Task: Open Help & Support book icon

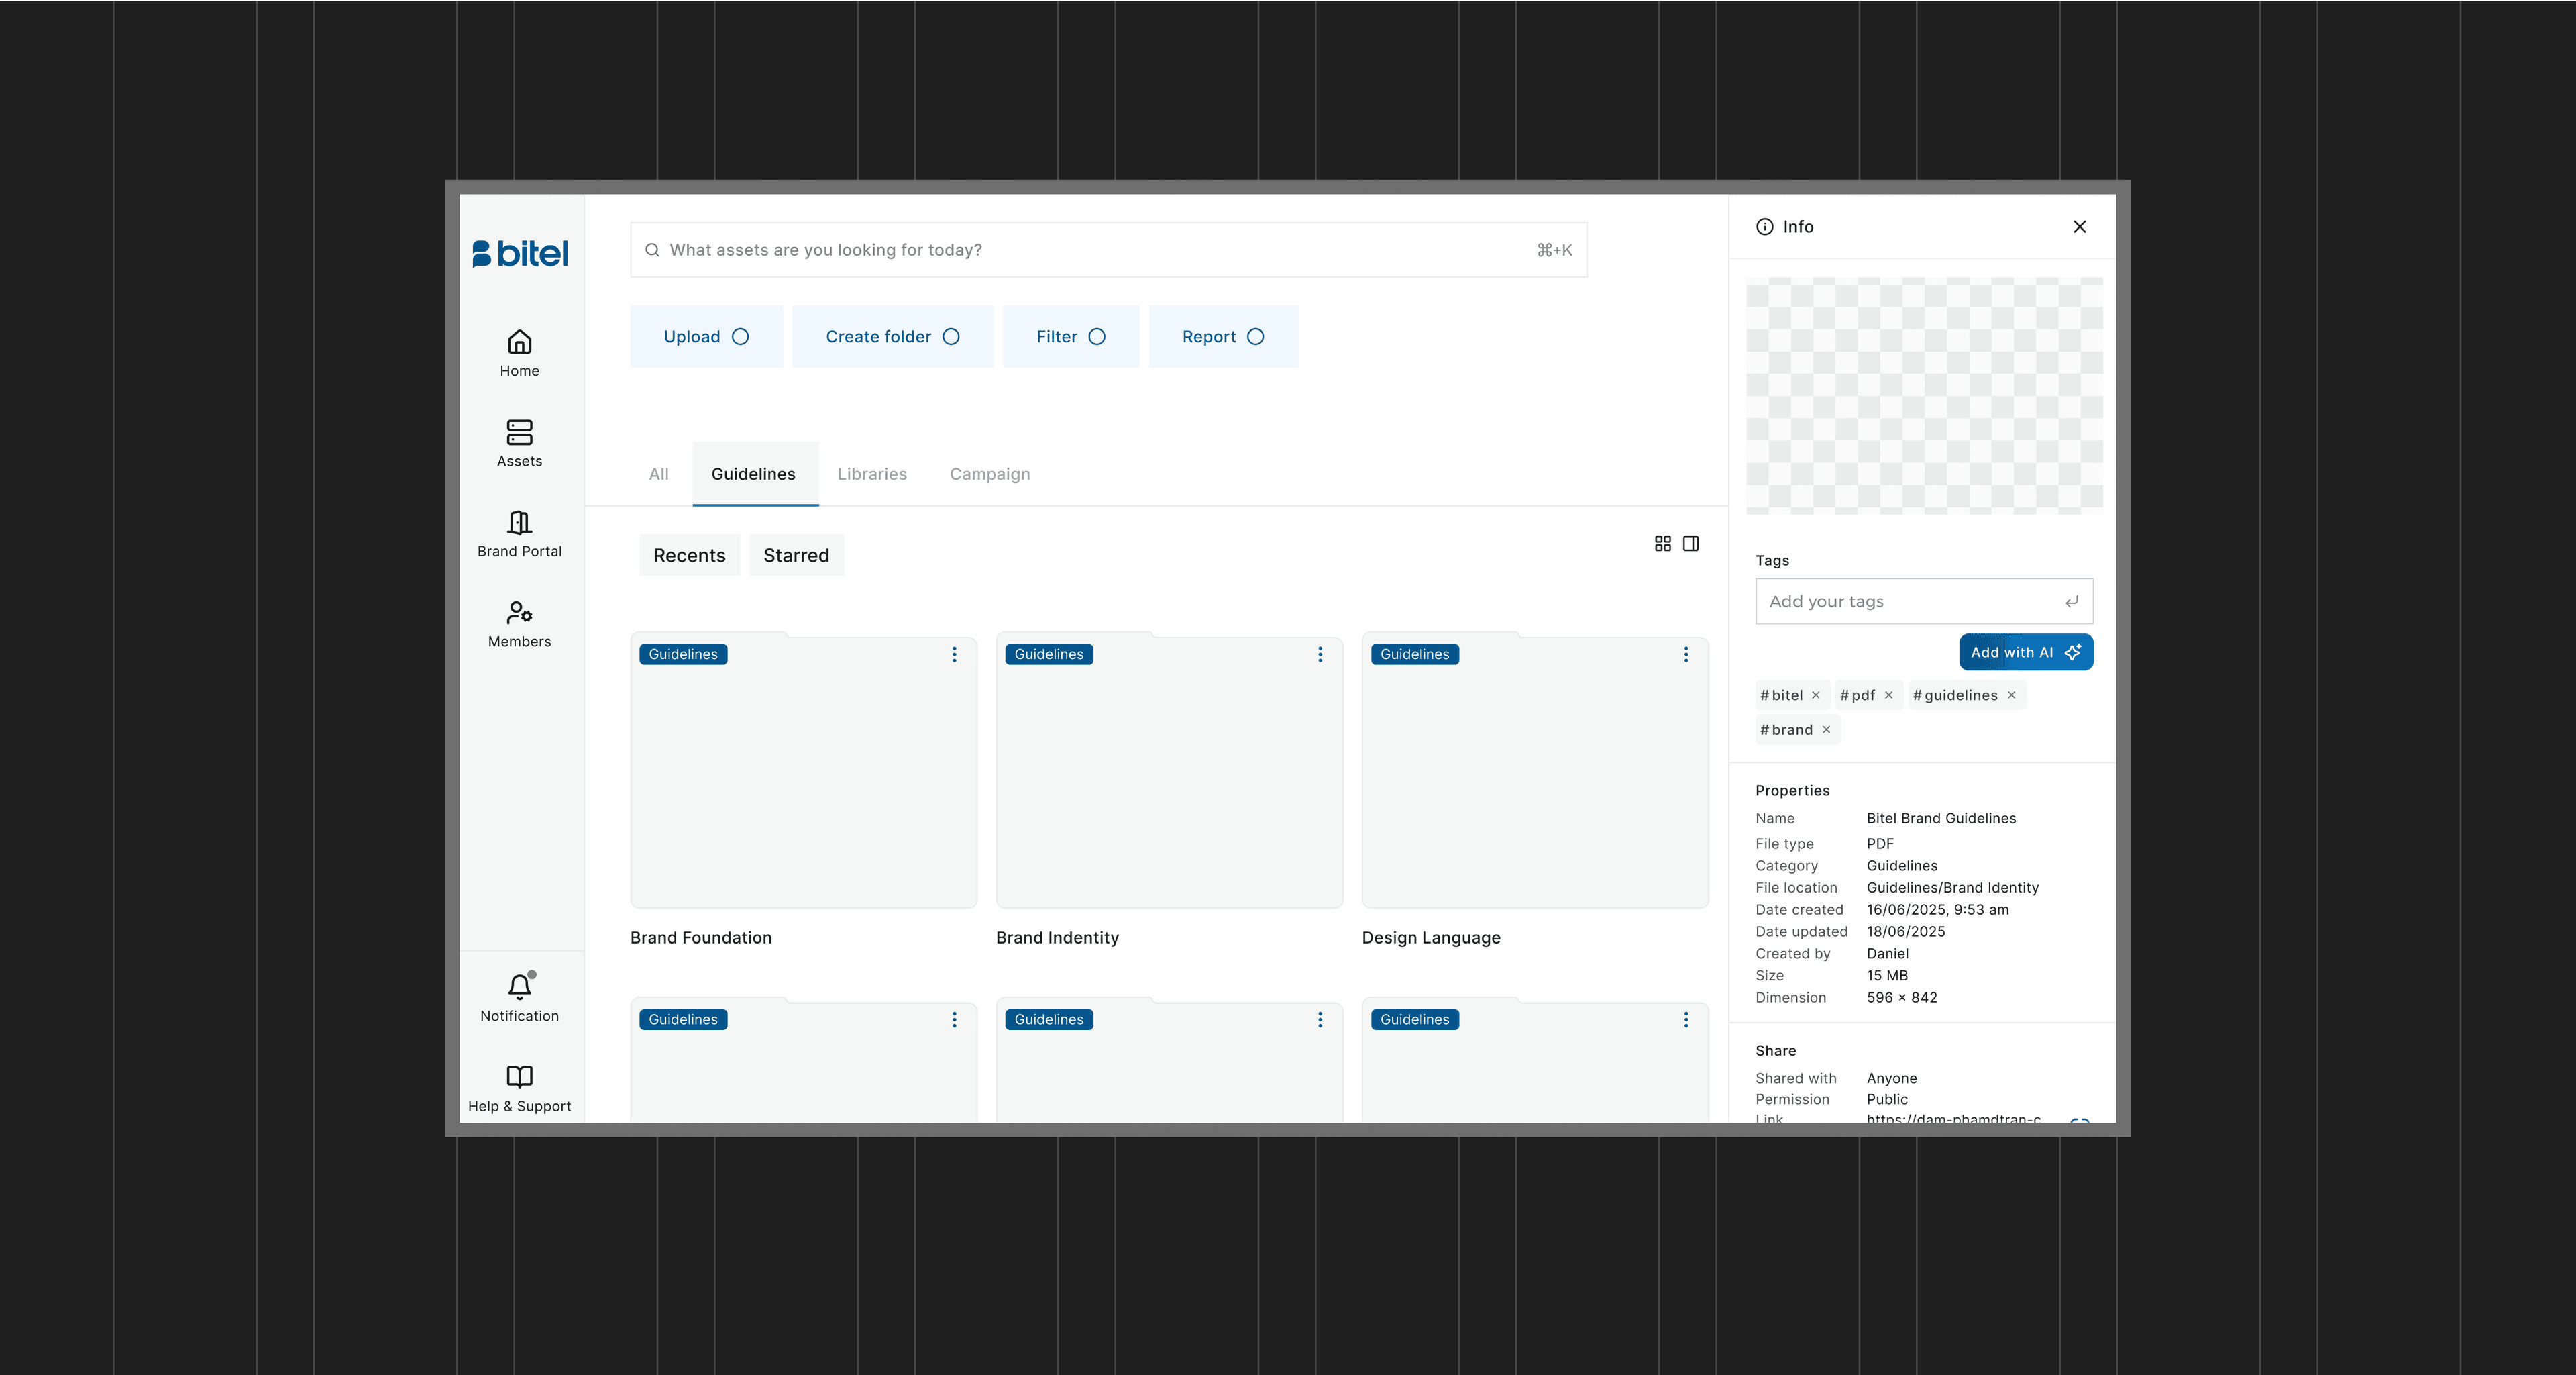Action: pos(519,1077)
